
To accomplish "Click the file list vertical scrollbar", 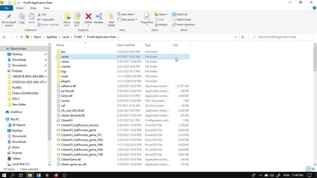I will 315,58.
